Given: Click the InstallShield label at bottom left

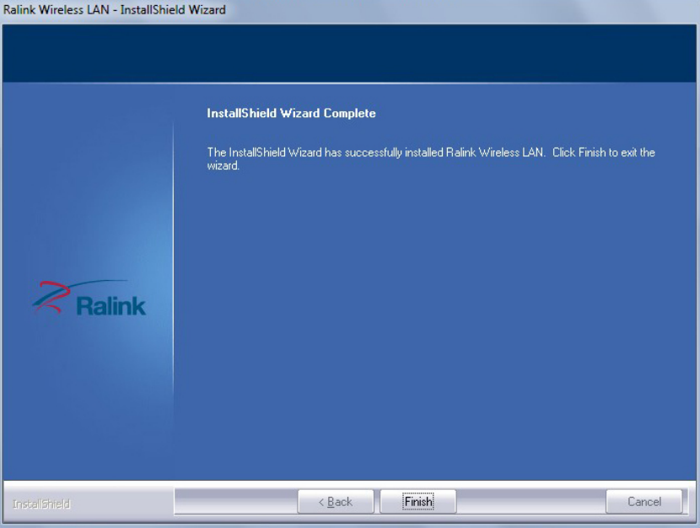Looking at the screenshot, I should pos(41,504).
